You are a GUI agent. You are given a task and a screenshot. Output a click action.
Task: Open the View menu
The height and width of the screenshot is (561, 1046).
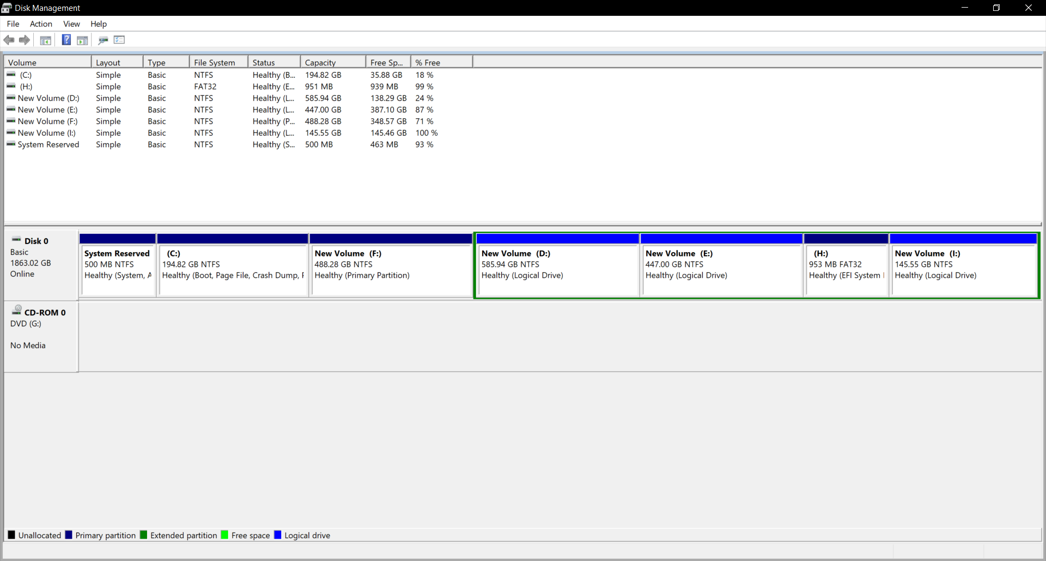click(71, 24)
